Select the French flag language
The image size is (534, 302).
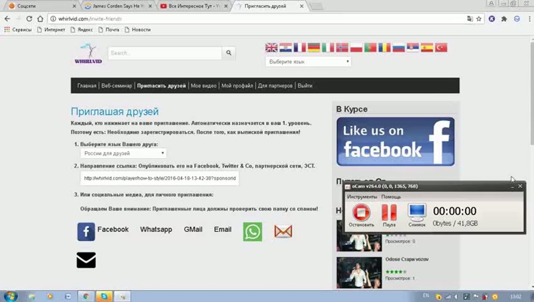pos(300,47)
